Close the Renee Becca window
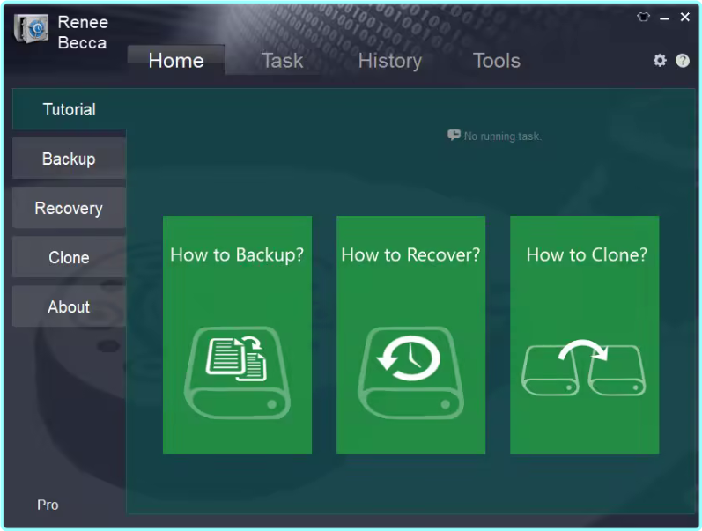The height and width of the screenshot is (531, 702). click(684, 18)
